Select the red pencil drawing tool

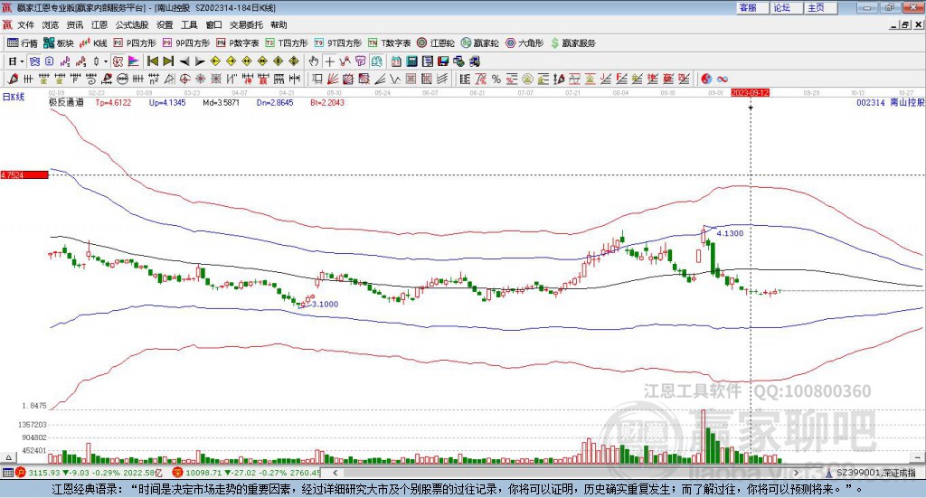[x=13, y=79]
